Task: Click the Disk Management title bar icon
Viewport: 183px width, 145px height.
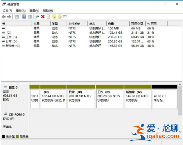Action: [x=4, y=4]
